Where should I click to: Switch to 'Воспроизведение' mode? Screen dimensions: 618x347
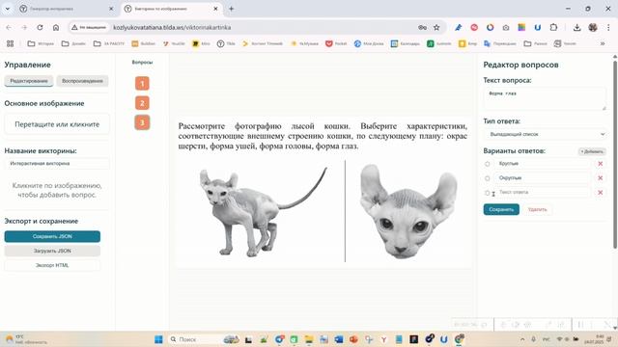(82, 81)
